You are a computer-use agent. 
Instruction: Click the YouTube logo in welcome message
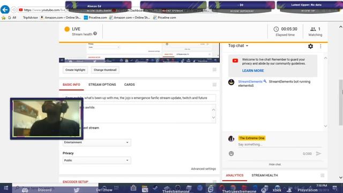pos(235,61)
